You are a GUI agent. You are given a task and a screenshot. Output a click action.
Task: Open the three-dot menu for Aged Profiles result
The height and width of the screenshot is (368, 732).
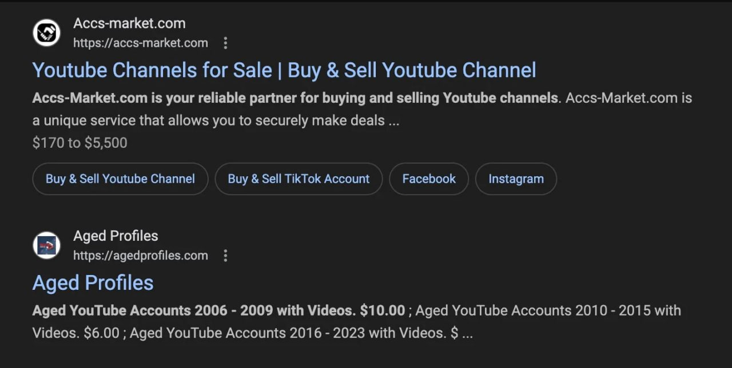pos(226,256)
